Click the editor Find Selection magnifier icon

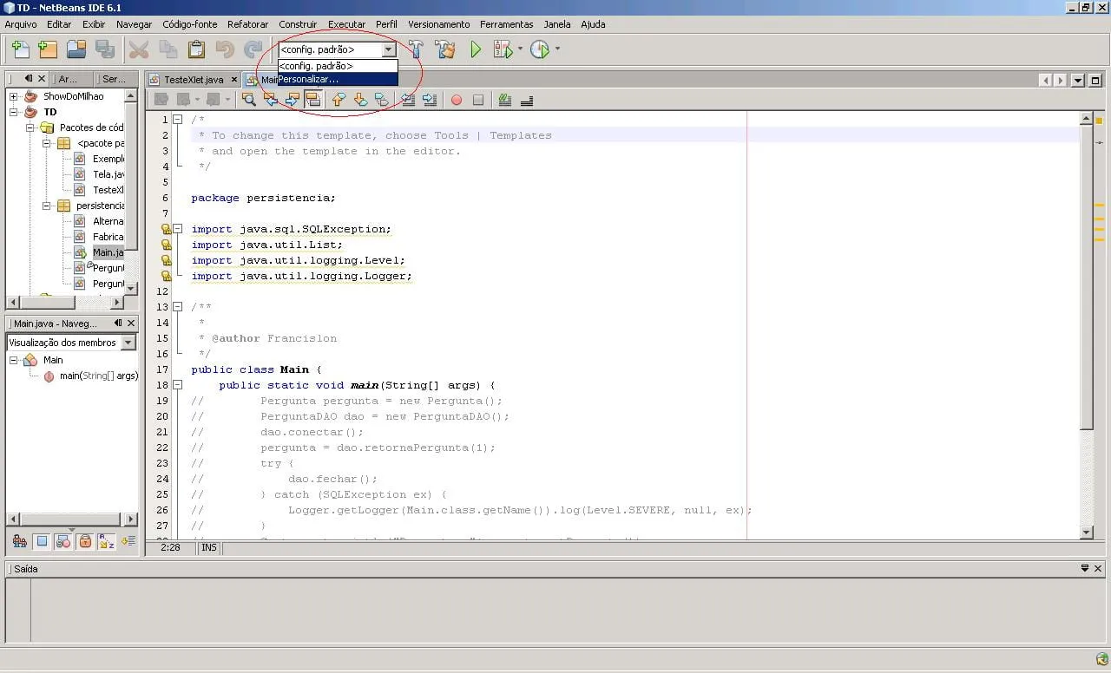point(249,100)
